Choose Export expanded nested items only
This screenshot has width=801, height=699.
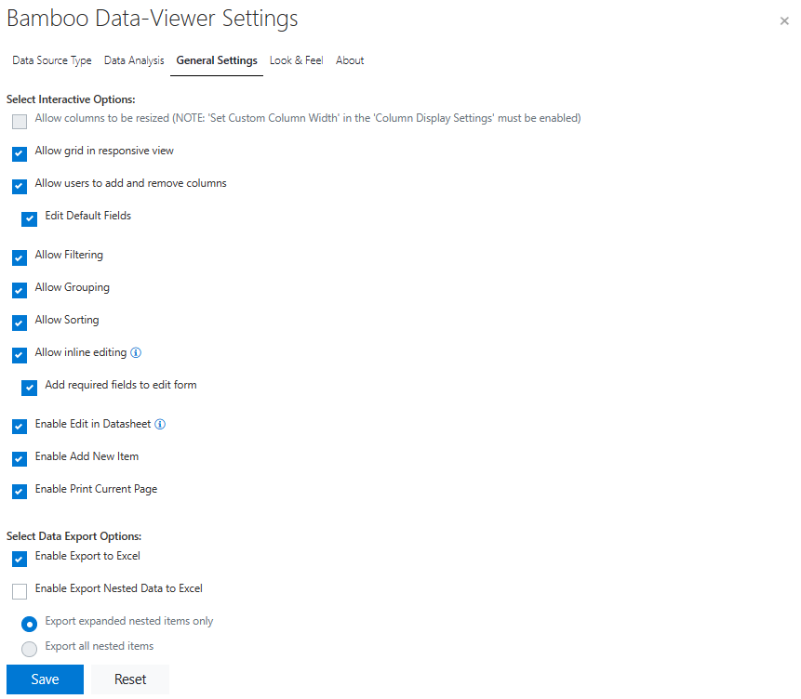30,624
